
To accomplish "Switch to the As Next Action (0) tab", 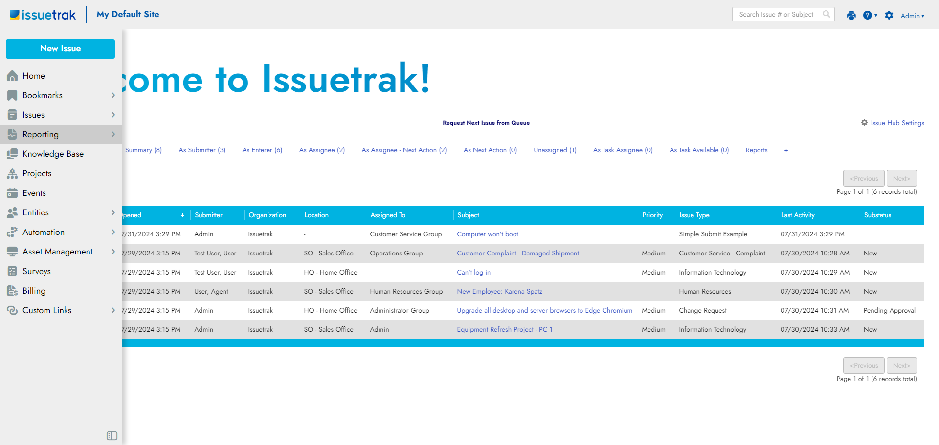I will pyautogui.click(x=490, y=150).
